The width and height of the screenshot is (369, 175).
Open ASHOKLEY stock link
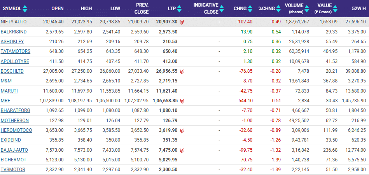click(12, 42)
